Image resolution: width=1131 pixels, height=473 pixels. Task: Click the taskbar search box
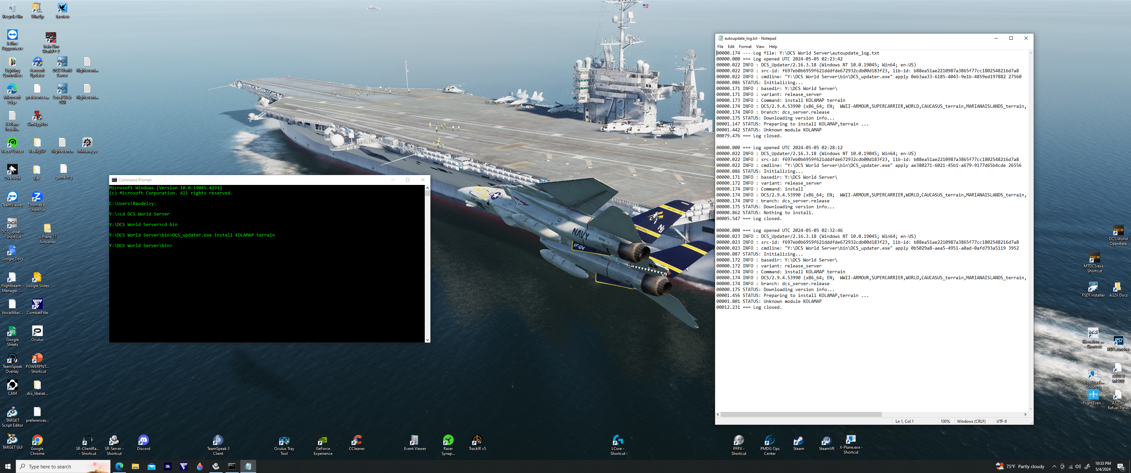point(63,466)
